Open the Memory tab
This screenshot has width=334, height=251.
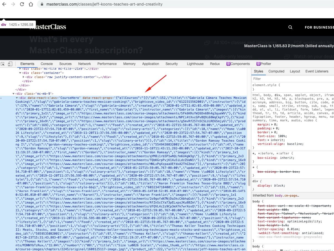point(129,64)
